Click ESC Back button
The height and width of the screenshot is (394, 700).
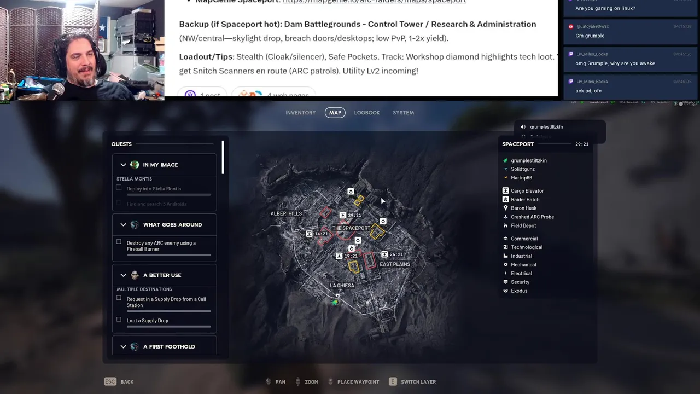click(119, 381)
